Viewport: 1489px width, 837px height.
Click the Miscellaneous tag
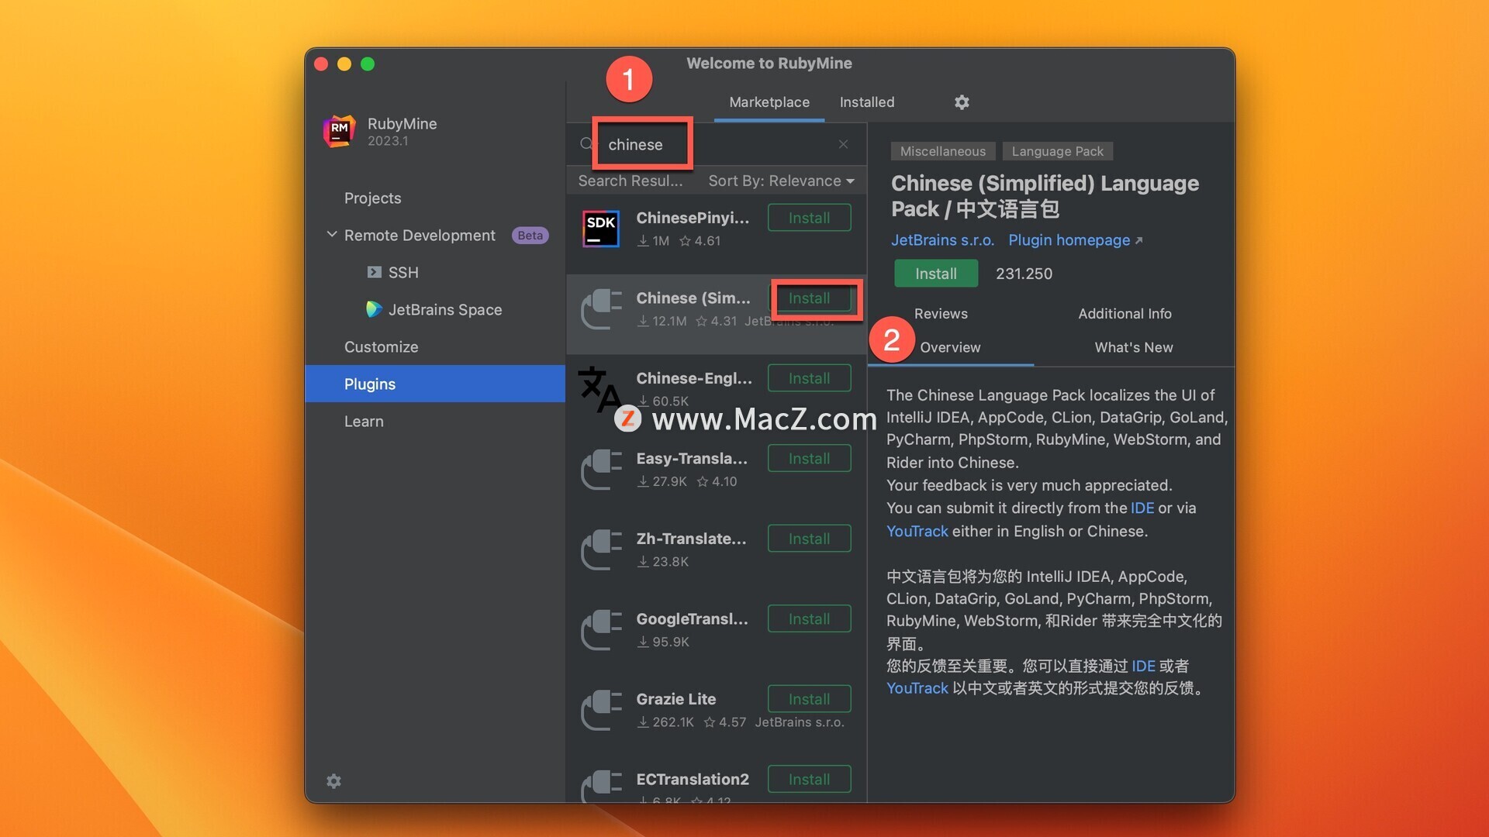coord(943,151)
